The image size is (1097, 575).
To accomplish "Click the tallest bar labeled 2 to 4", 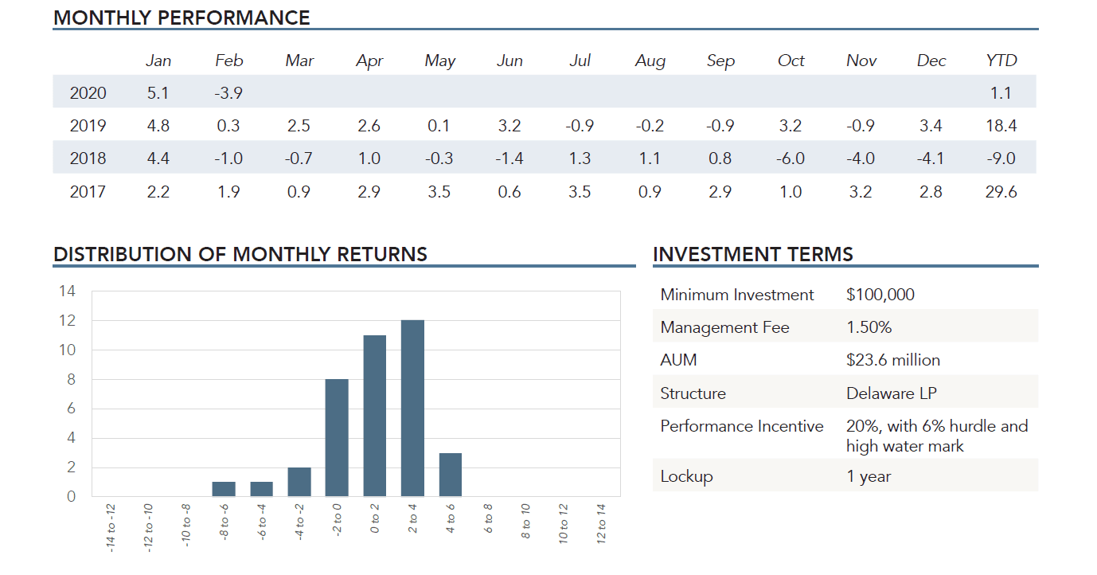I will 412,408.
